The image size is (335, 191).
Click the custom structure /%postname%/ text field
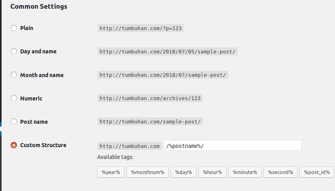click(x=232, y=146)
